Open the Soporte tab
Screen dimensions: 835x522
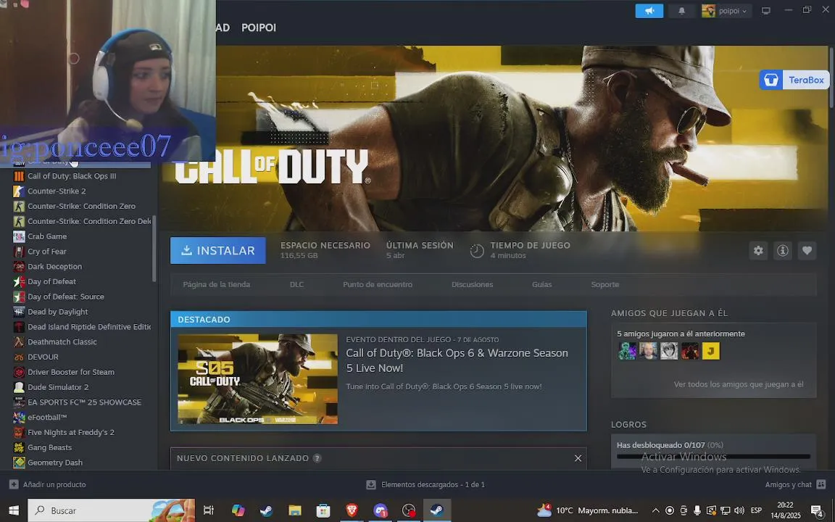[x=605, y=284]
